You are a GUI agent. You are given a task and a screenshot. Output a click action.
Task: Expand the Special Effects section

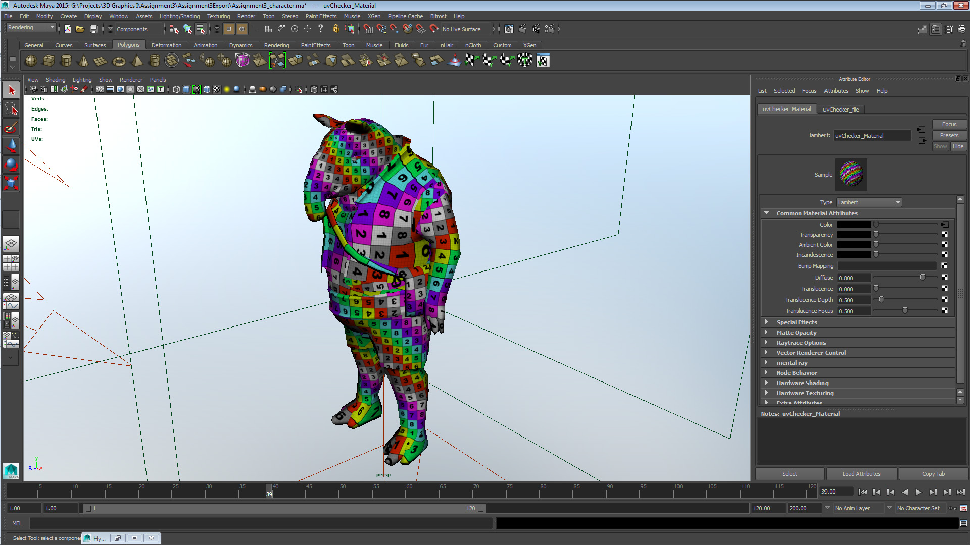point(767,322)
